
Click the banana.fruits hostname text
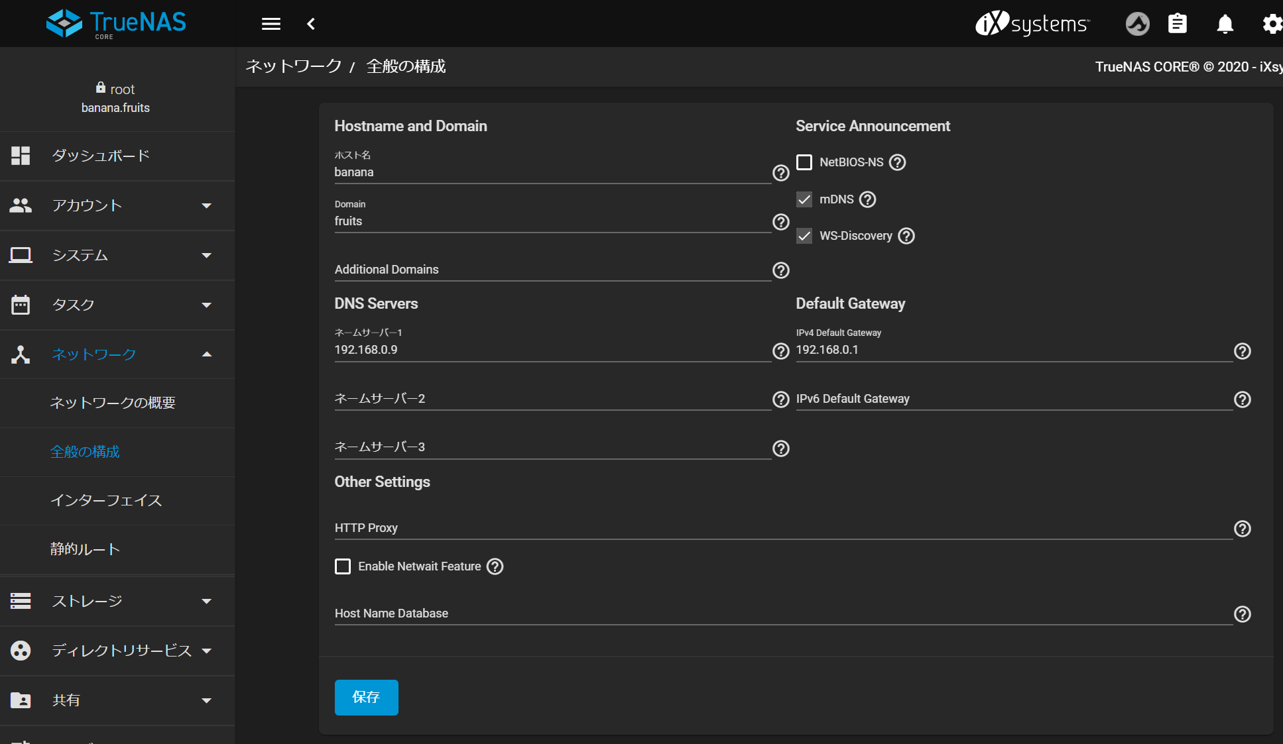click(x=115, y=108)
